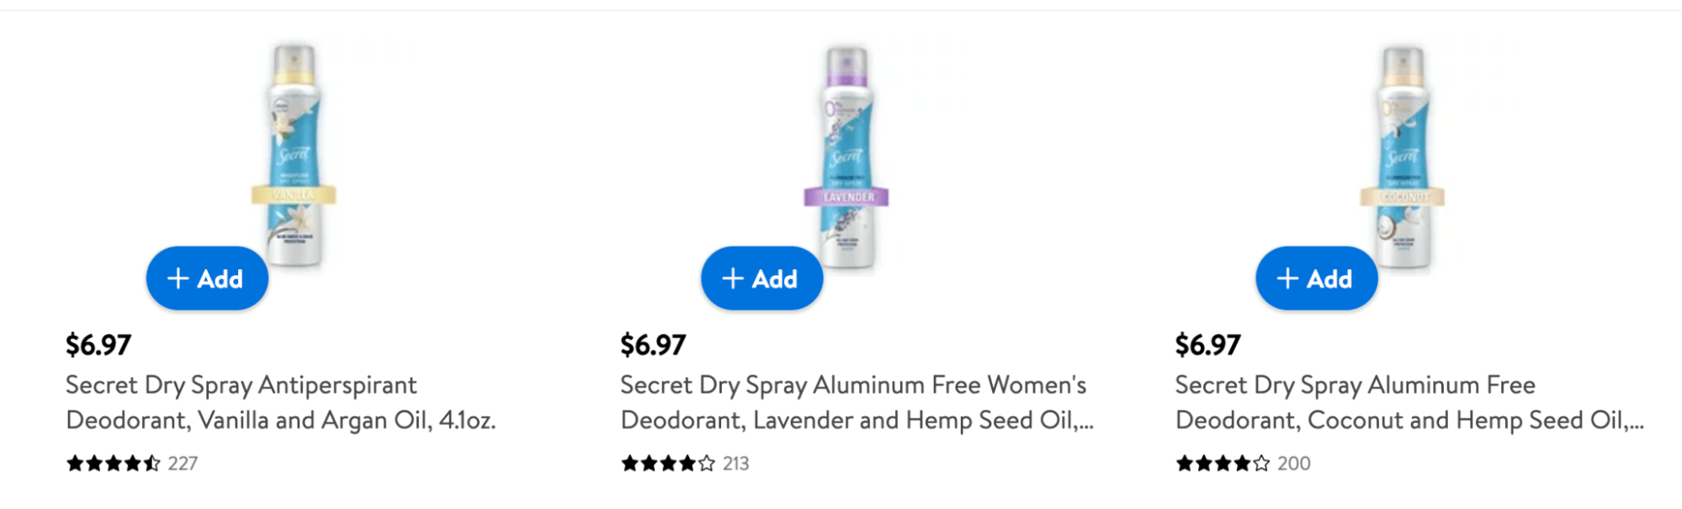Open Secret Aluminum Free Coconut title link
Image resolution: width=1682 pixels, height=509 pixels.
pos(1409,402)
